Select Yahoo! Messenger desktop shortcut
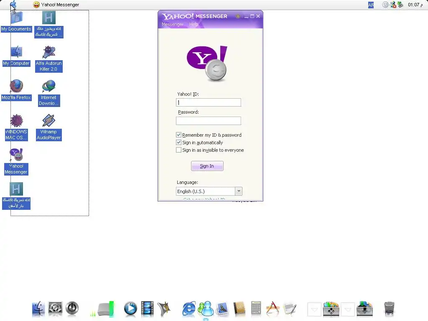 point(16,162)
